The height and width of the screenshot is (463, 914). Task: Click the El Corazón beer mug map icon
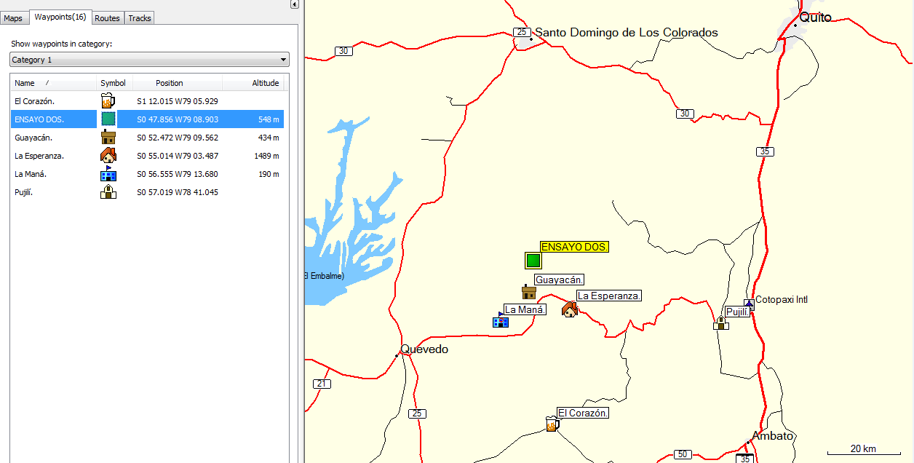(552, 423)
